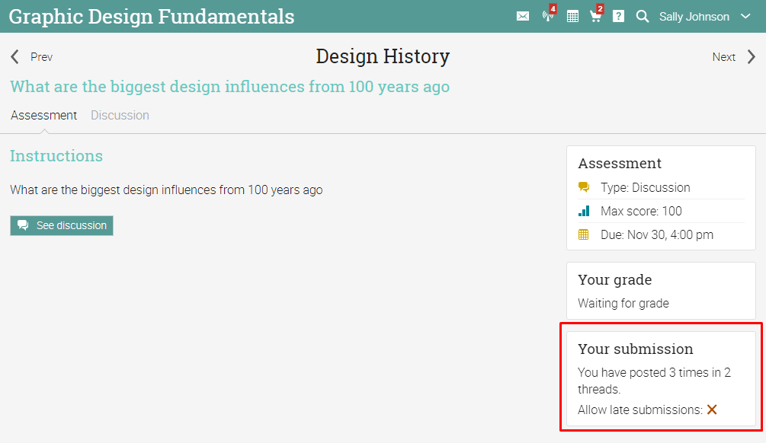Screen dimensions: 766x443
Task: Go to Graphic Design Fundamentals course home
Action: (x=152, y=16)
